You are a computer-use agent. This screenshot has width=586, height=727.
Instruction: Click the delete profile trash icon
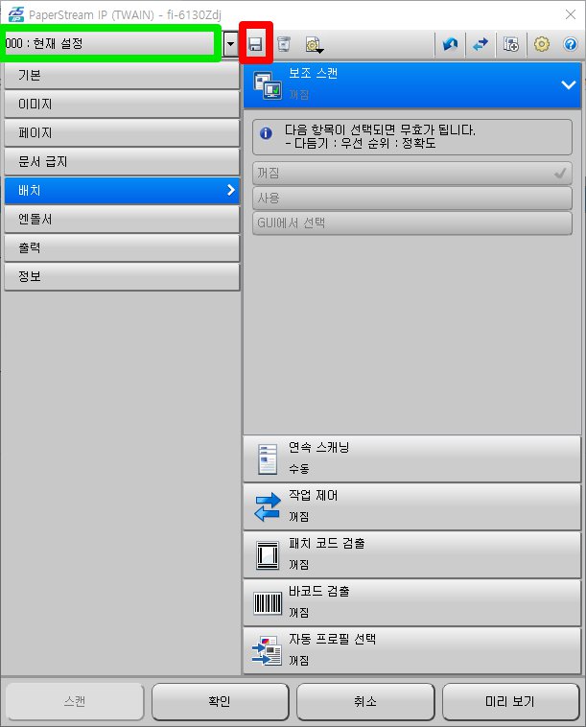284,44
